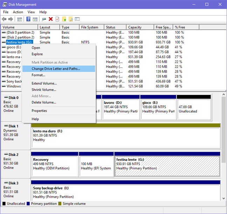The height and width of the screenshot is (214, 227).
Task: Click the drive icon of Windows volume row
Action: [4, 86]
